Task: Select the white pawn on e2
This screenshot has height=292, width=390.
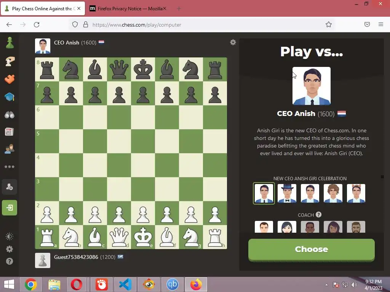Action: [143, 214]
